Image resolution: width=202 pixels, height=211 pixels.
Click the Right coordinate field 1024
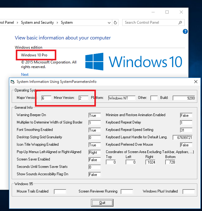[x=151, y=162]
